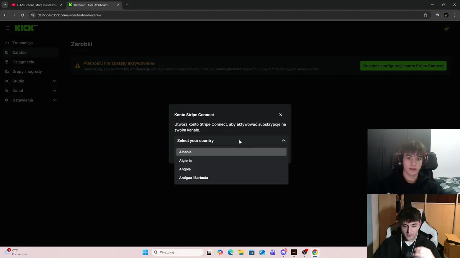Click the Osiągnięcia trophy icon
The image size is (460, 258).
click(6, 62)
